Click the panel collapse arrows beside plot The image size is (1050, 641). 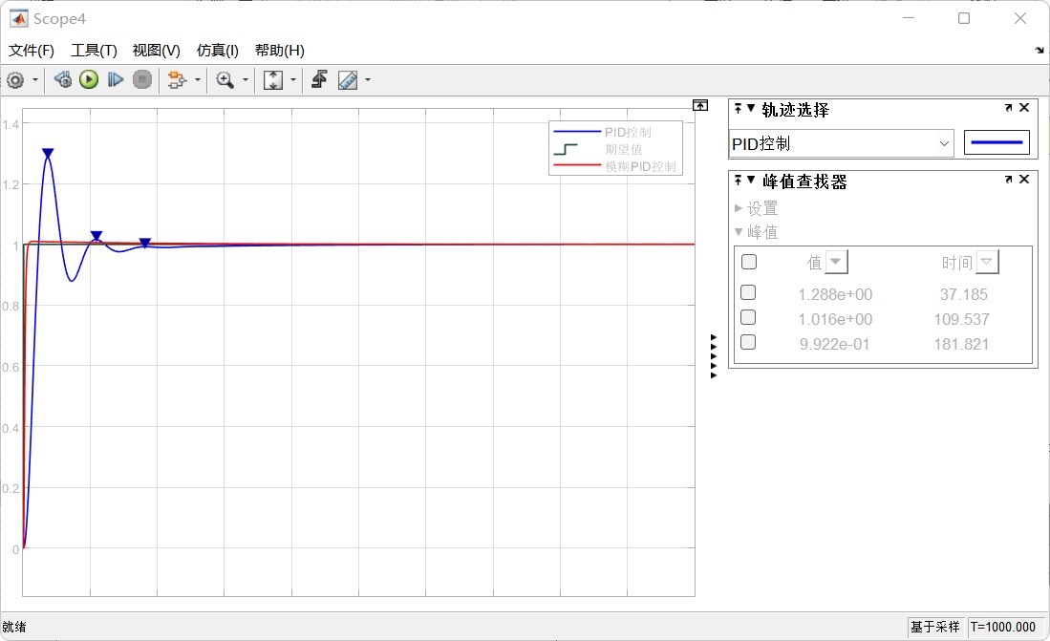[x=714, y=356]
